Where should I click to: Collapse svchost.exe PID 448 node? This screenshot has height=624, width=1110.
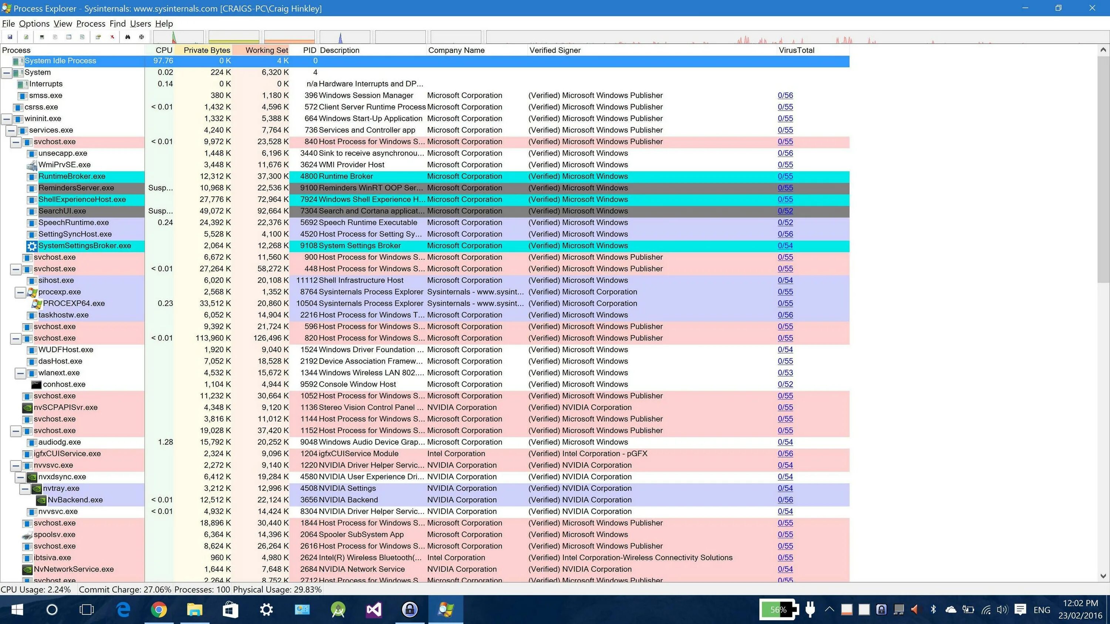click(x=16, y=269)
